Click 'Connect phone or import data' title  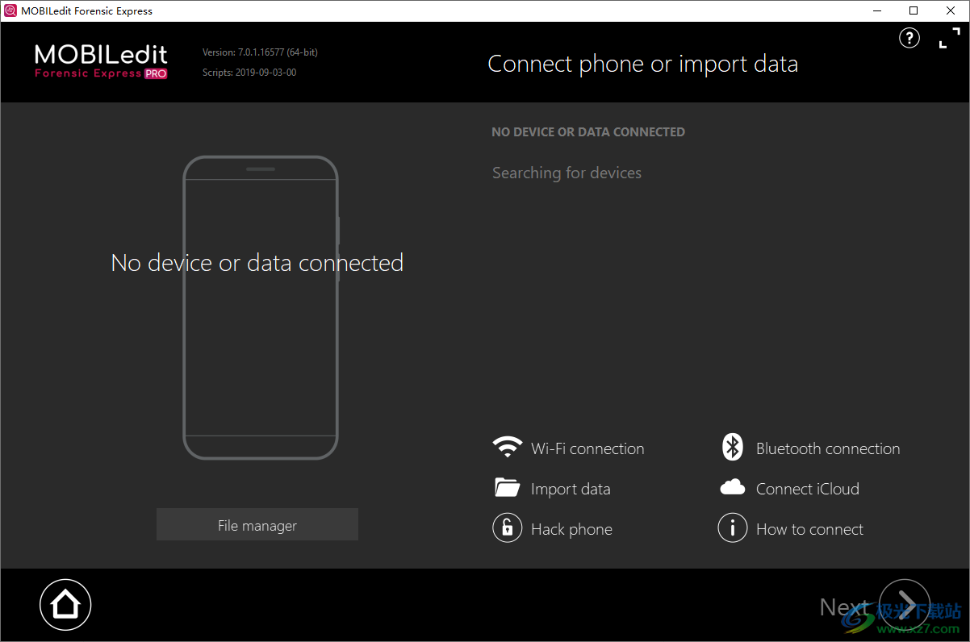643,64
